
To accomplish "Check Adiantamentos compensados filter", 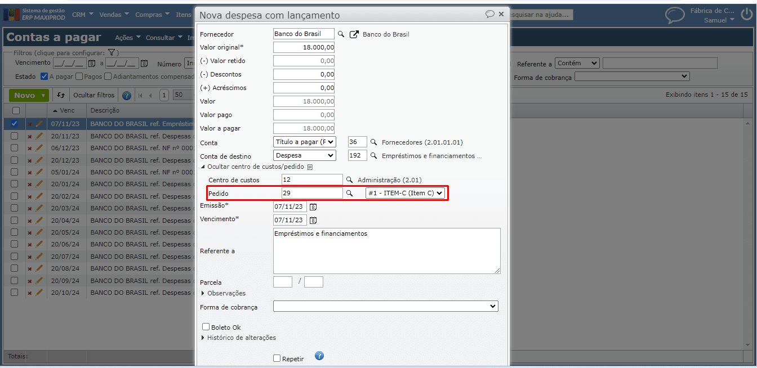I will tap(108, 77).
